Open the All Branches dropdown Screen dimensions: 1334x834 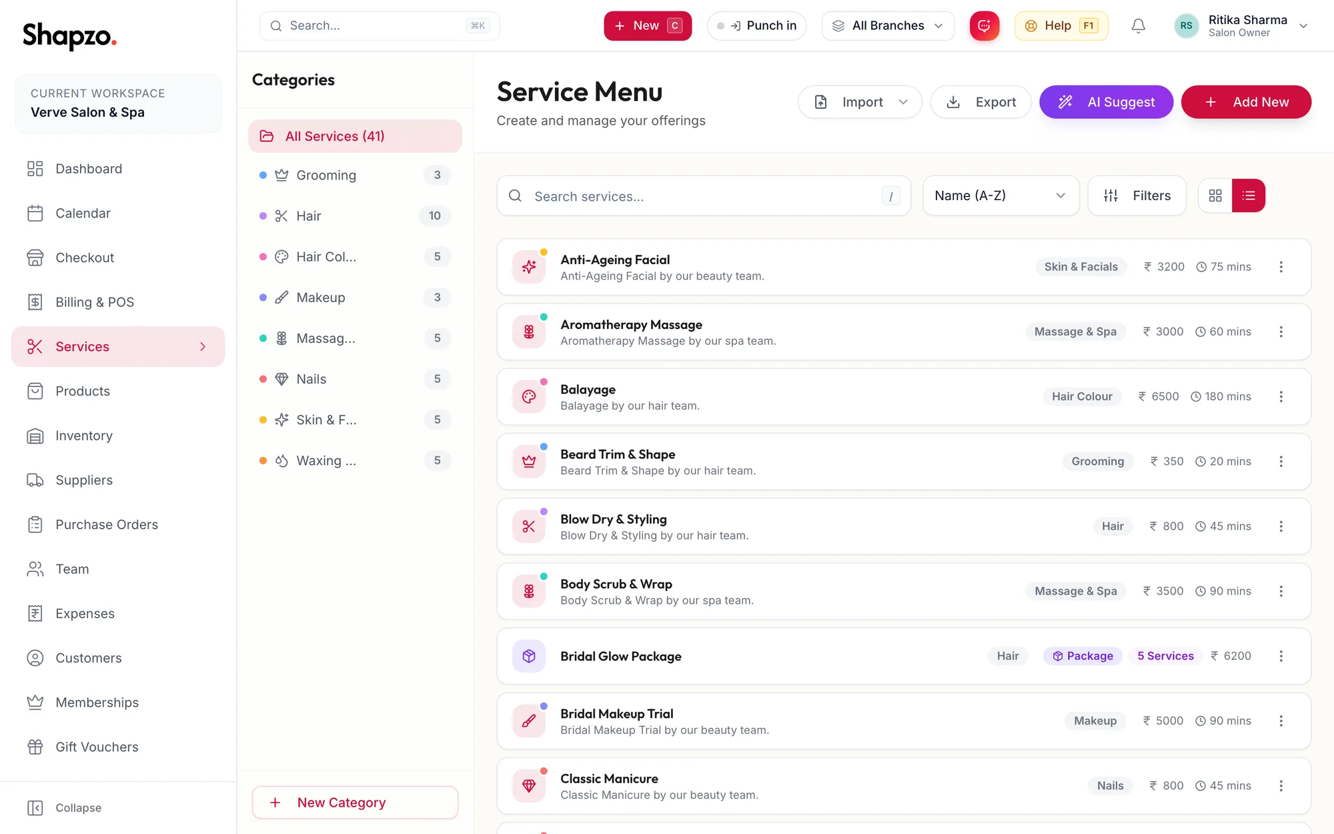click(888, 26)
